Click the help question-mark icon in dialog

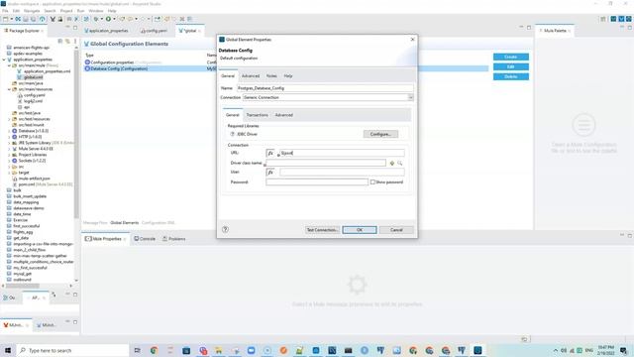pyautogui.click(x=225, y=229)
